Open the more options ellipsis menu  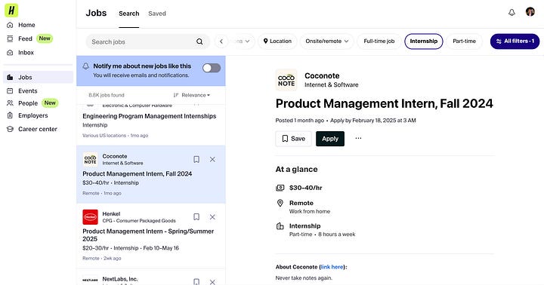[358, 138]
